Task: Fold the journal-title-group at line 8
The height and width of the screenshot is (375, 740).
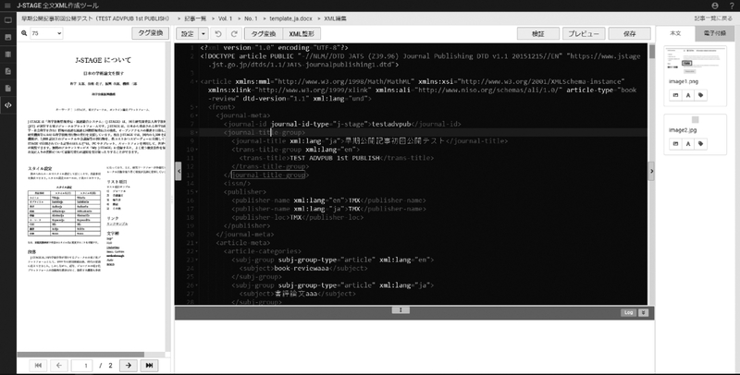Action: pos(196,132)
